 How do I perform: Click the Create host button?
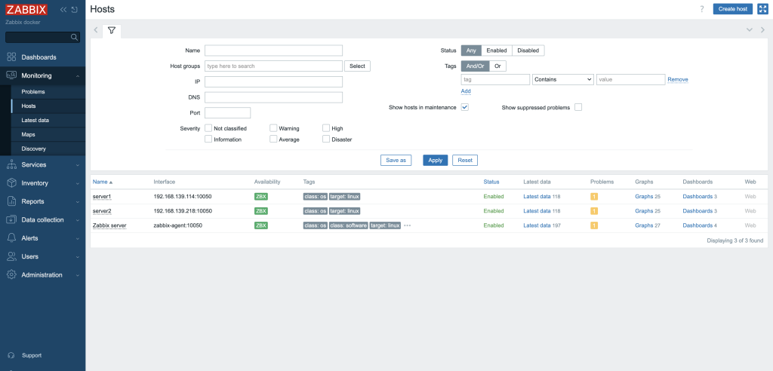pos(732,9)
